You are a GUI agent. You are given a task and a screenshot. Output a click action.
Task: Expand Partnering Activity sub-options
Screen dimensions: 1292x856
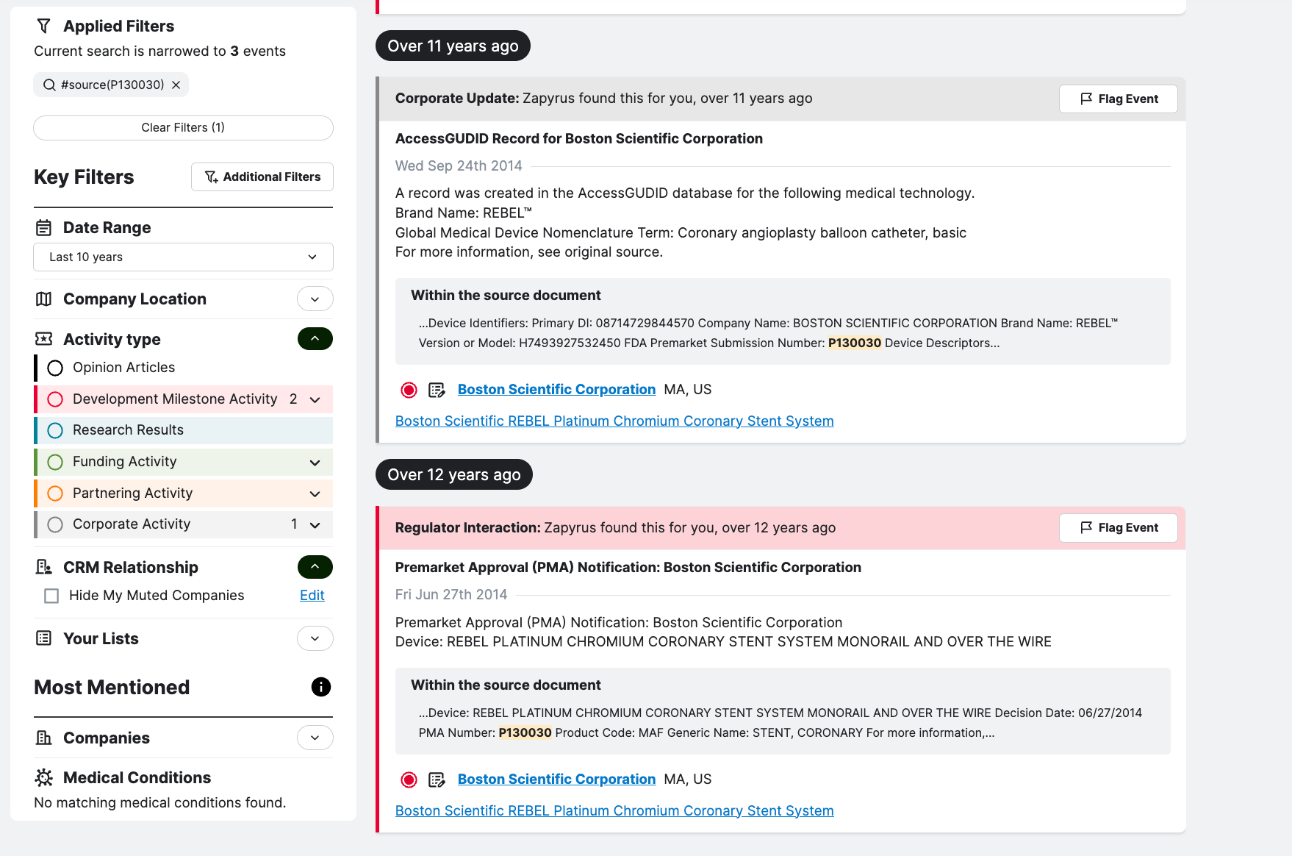click(x=315, y=494)
